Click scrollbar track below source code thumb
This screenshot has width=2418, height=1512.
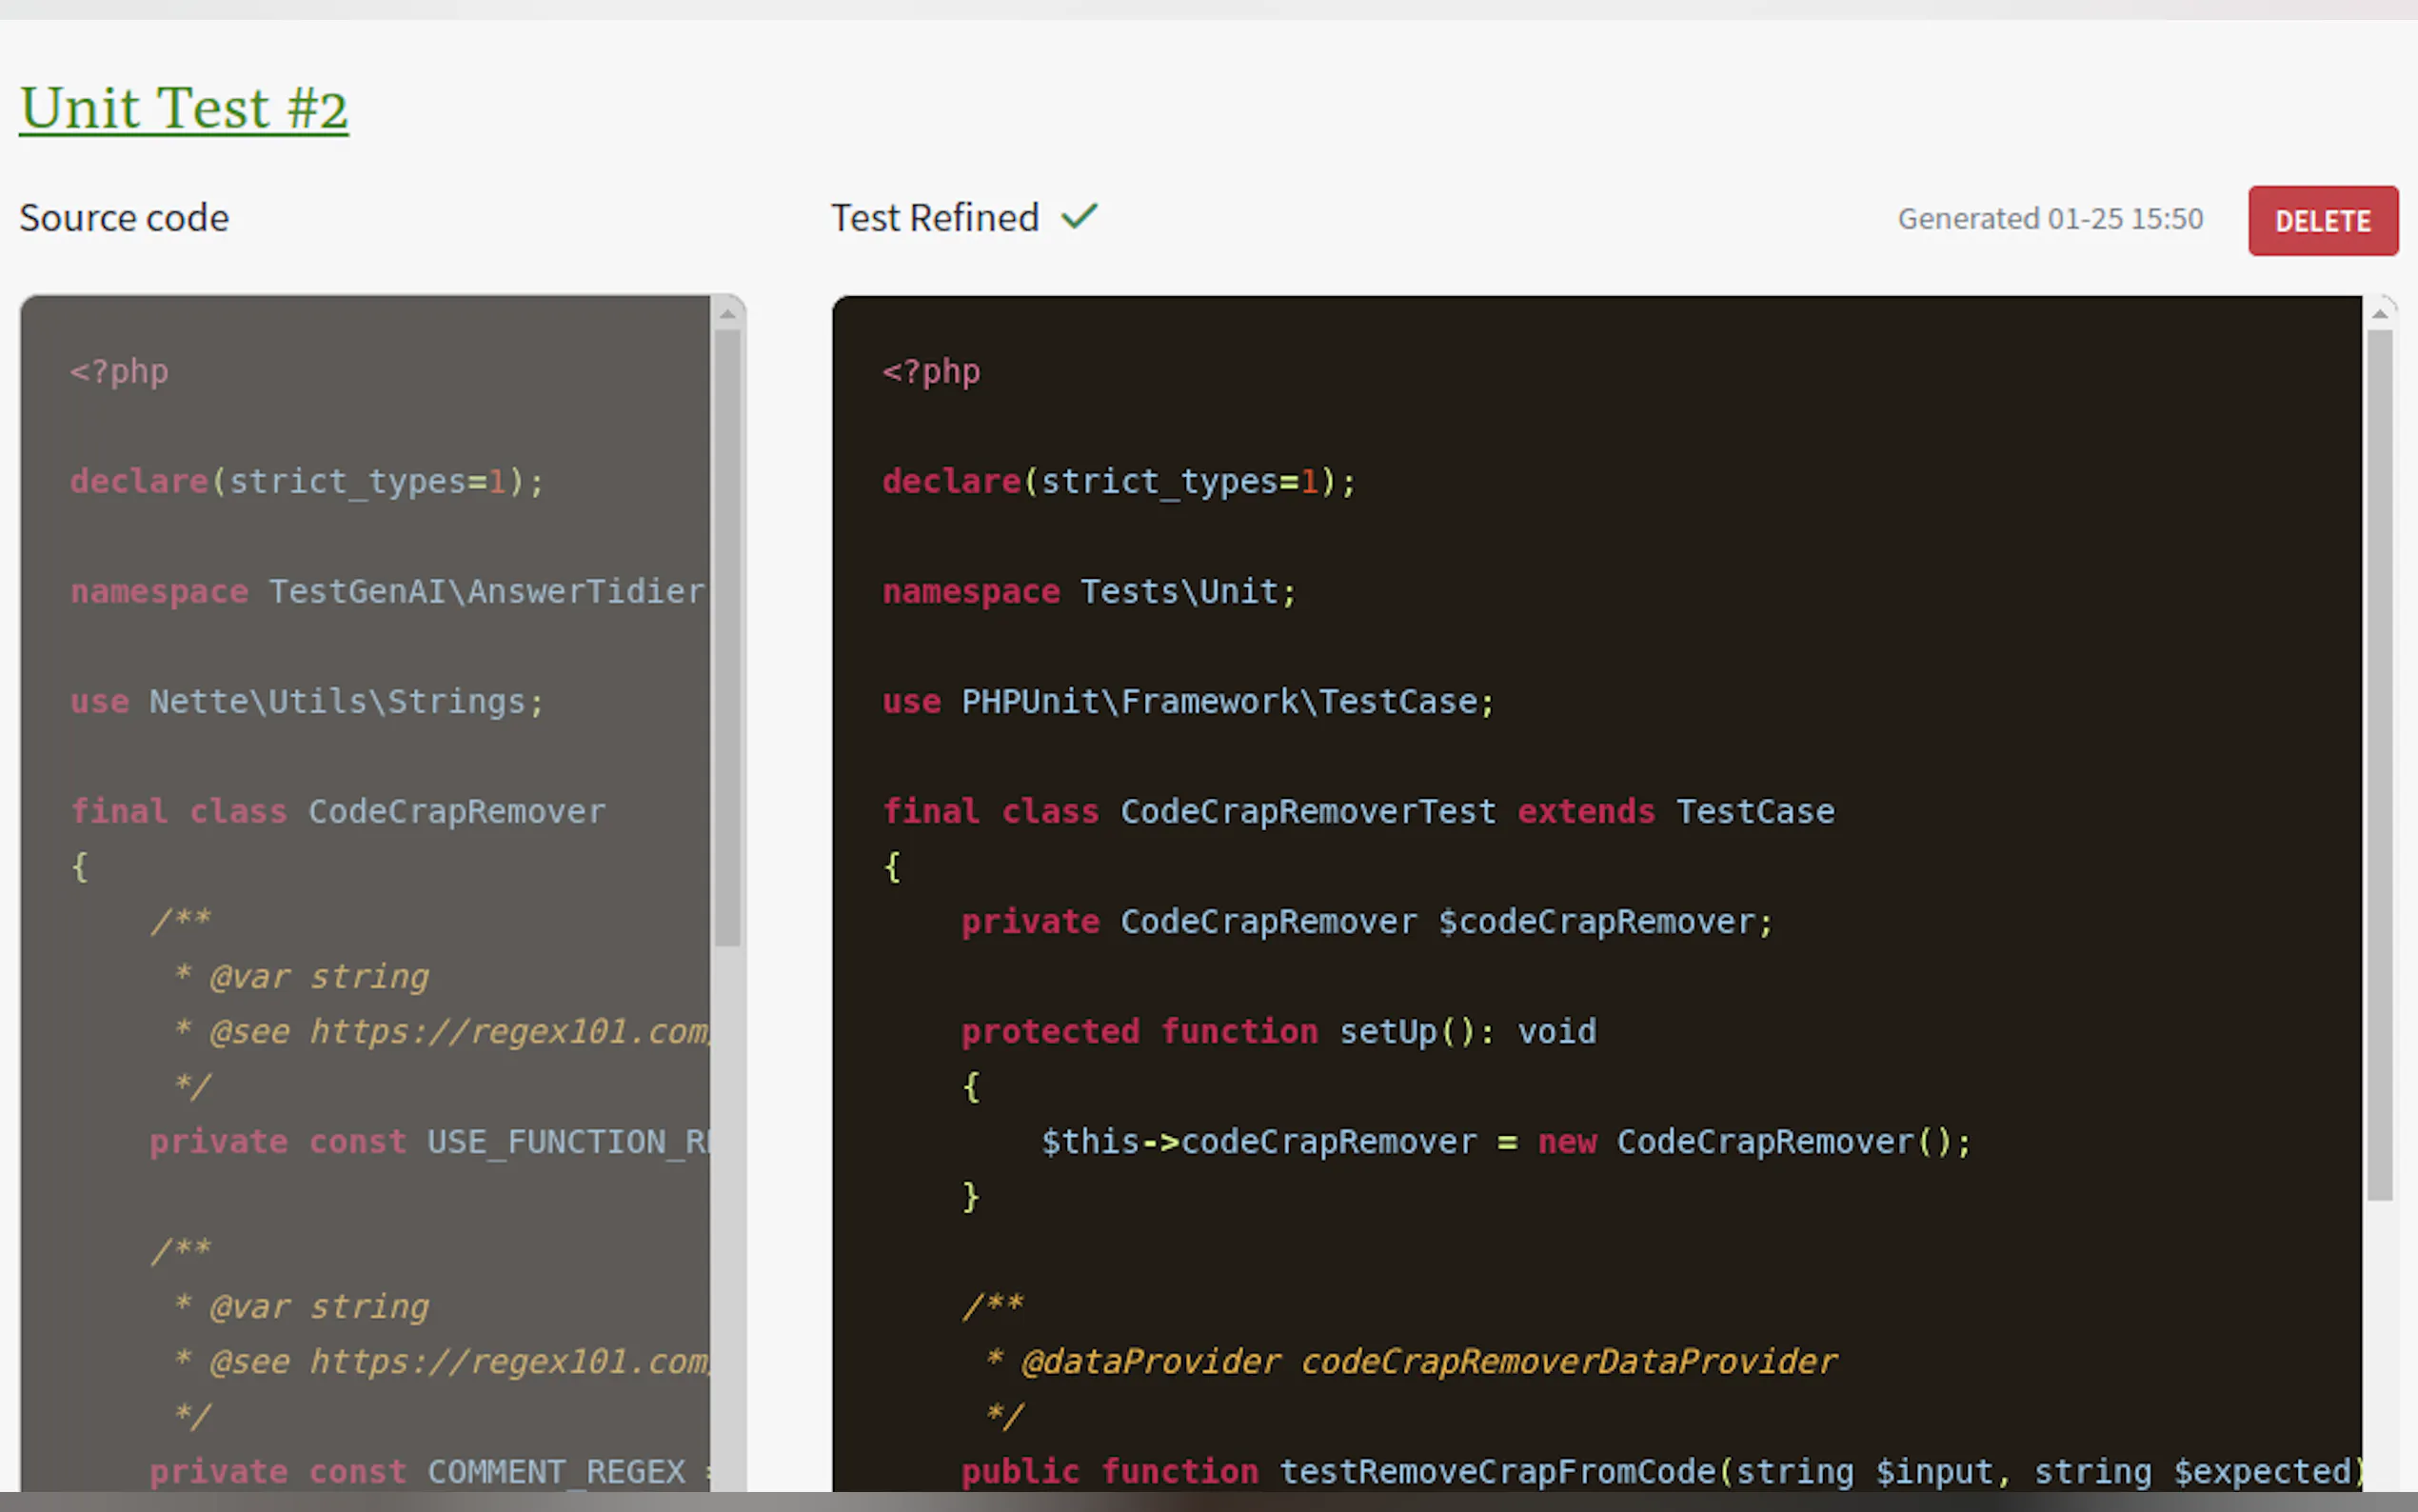point(727,1220)
